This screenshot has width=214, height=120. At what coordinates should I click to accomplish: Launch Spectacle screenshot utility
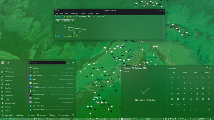click(52, 98)
